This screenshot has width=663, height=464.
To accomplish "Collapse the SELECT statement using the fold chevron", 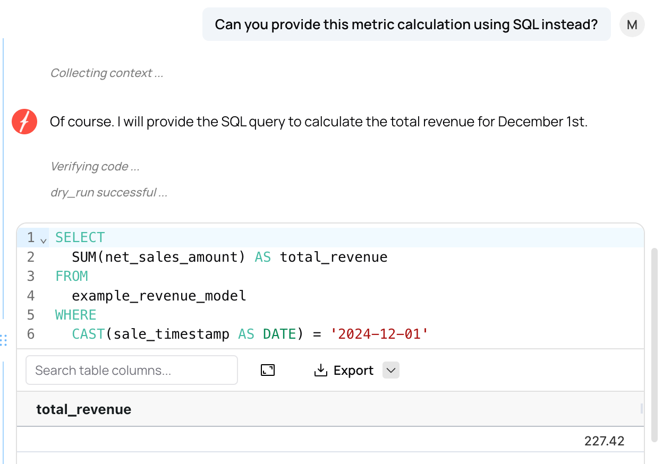I will [44, 240].
